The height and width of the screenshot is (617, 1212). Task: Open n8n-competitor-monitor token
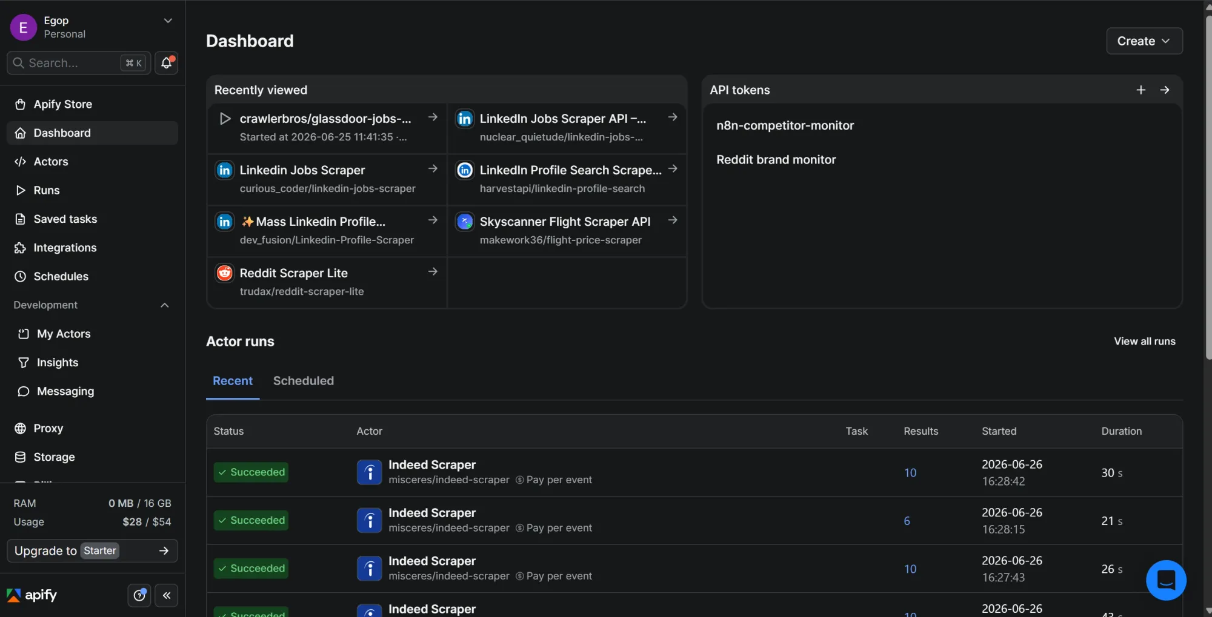point(785,125)
